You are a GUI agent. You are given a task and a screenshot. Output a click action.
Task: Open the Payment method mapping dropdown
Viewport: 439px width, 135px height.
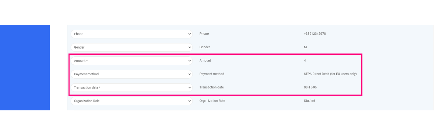pos(131,74)
